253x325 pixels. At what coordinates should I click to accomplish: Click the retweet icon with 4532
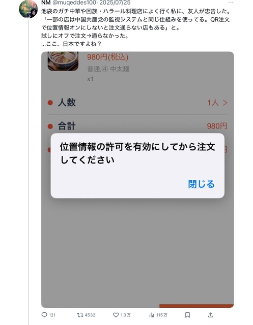(x=80, y=315)
